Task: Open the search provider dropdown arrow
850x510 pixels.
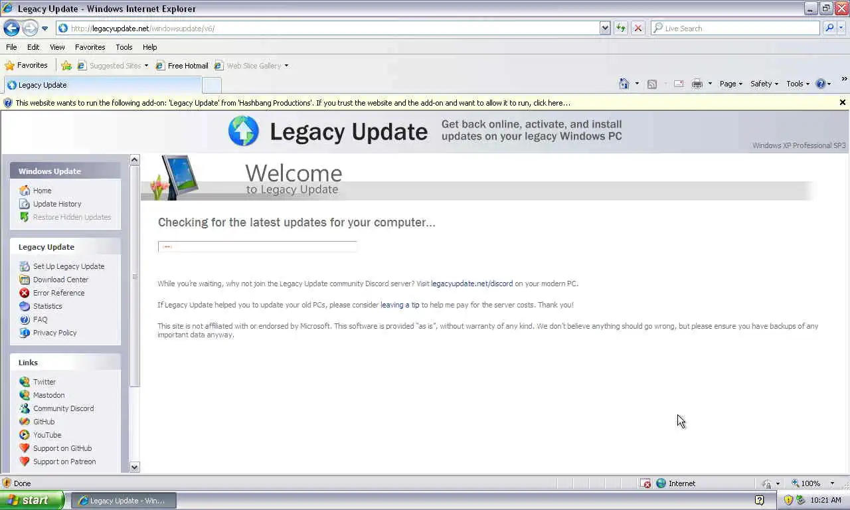Action: pyautogui.click(x=841, y=28)
